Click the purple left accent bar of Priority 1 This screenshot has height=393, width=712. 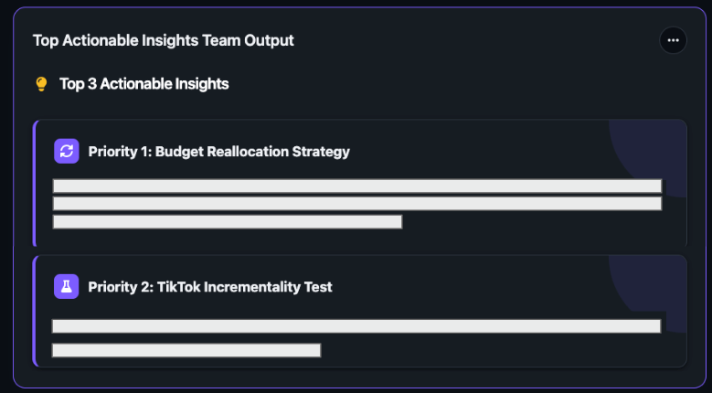pos(34,183)
